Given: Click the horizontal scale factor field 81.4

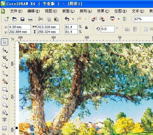Looking at the screenshot, I should 71,27.
